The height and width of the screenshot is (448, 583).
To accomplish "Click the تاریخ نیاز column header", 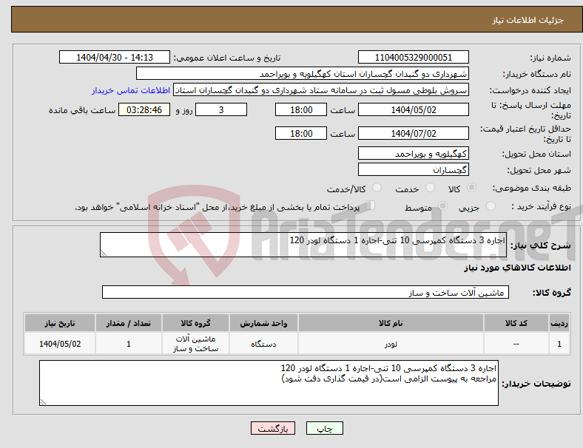I will coord(60,323).
